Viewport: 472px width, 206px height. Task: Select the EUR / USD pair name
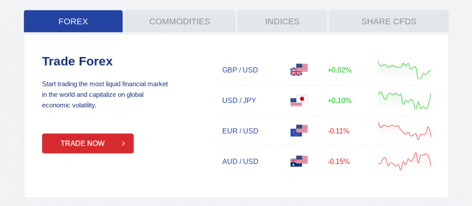(240, 131)
